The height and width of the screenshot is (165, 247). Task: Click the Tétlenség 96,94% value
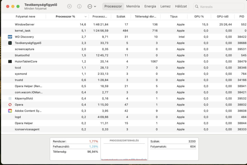tap(93, 152)
